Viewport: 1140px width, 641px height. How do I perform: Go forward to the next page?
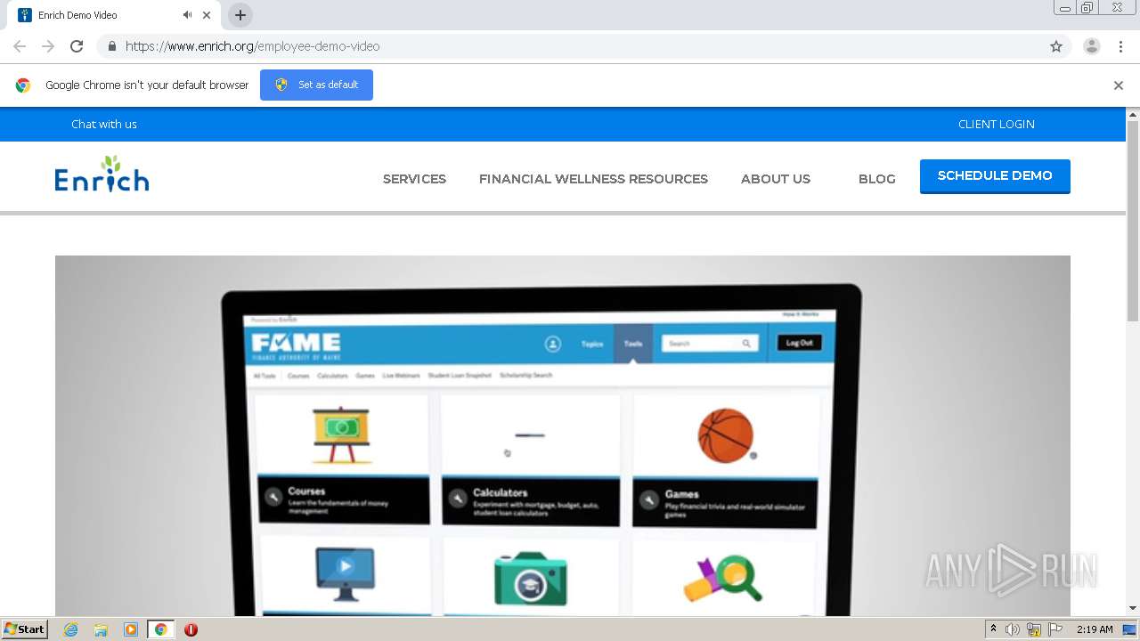click(48, 46)
